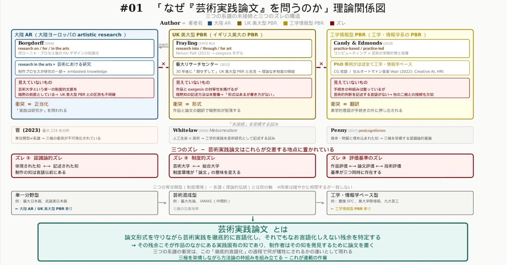The width and height of the screenshot is (507, 265).
Task: Click 'research on / for / in the arts' text
Action: click(x=44, y=49)
